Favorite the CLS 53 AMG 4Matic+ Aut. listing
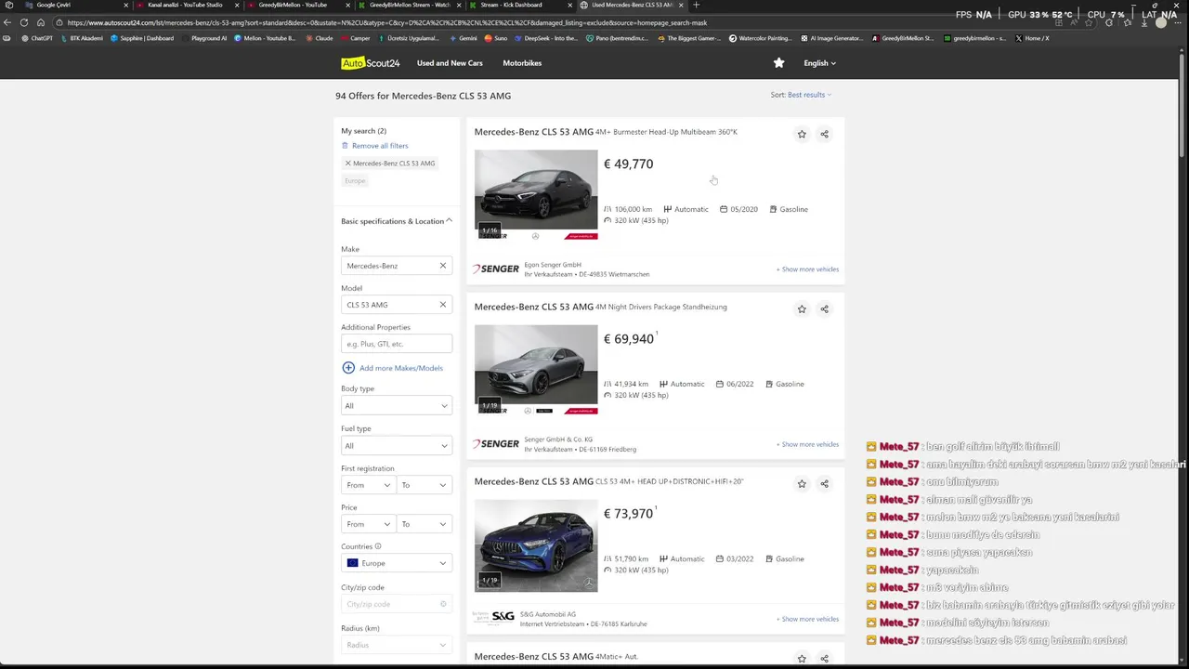The width and height of the screenshot is (1189, 669). pyautogui.click(x=802, y=658)
